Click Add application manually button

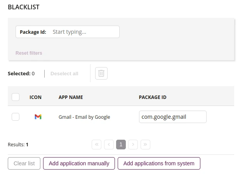[x=79, y=163]
